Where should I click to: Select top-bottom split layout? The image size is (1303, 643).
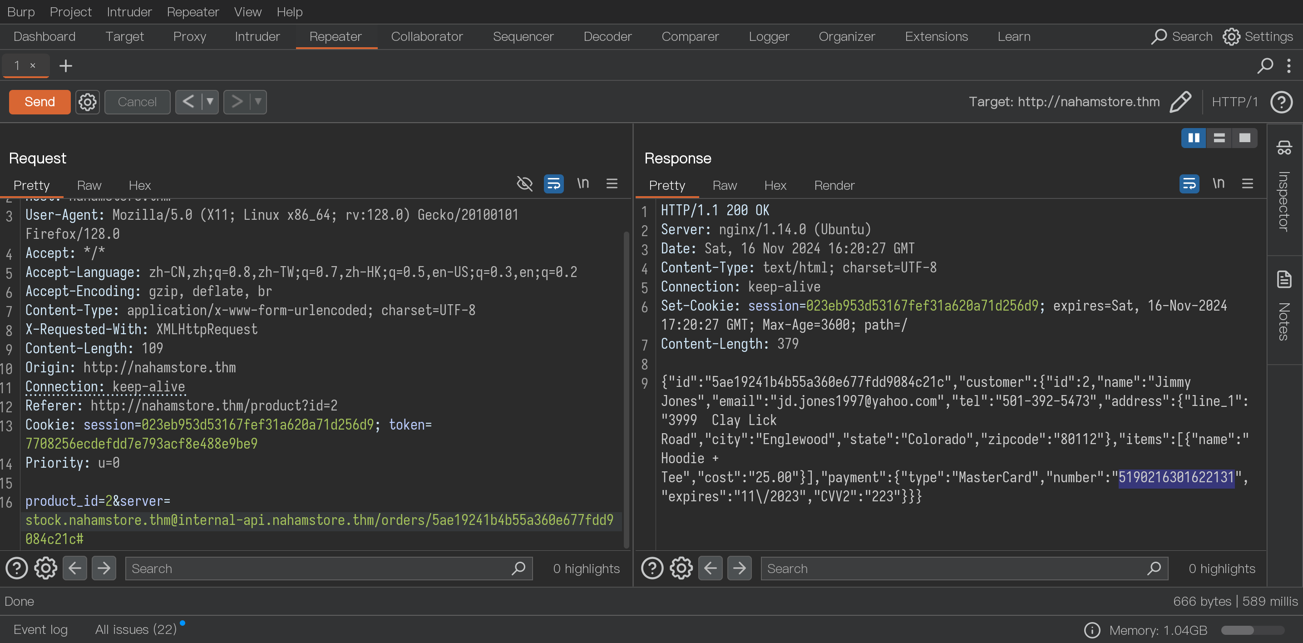click(x=1219, y=138)
